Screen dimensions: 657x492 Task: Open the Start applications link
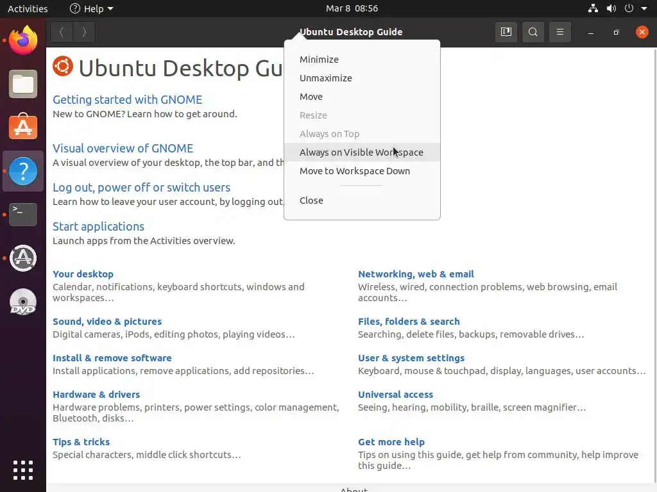click(x=98, y=226)
